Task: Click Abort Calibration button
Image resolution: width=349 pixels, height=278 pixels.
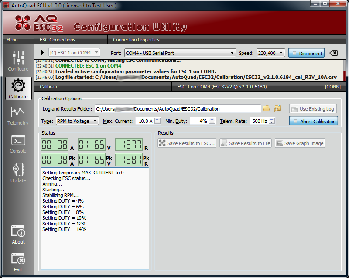Action: tap(314, 121)
